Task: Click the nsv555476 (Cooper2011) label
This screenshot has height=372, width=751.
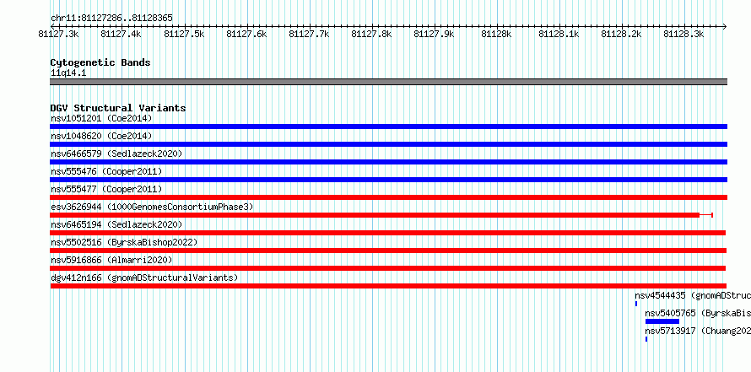Action: (106, 171)
